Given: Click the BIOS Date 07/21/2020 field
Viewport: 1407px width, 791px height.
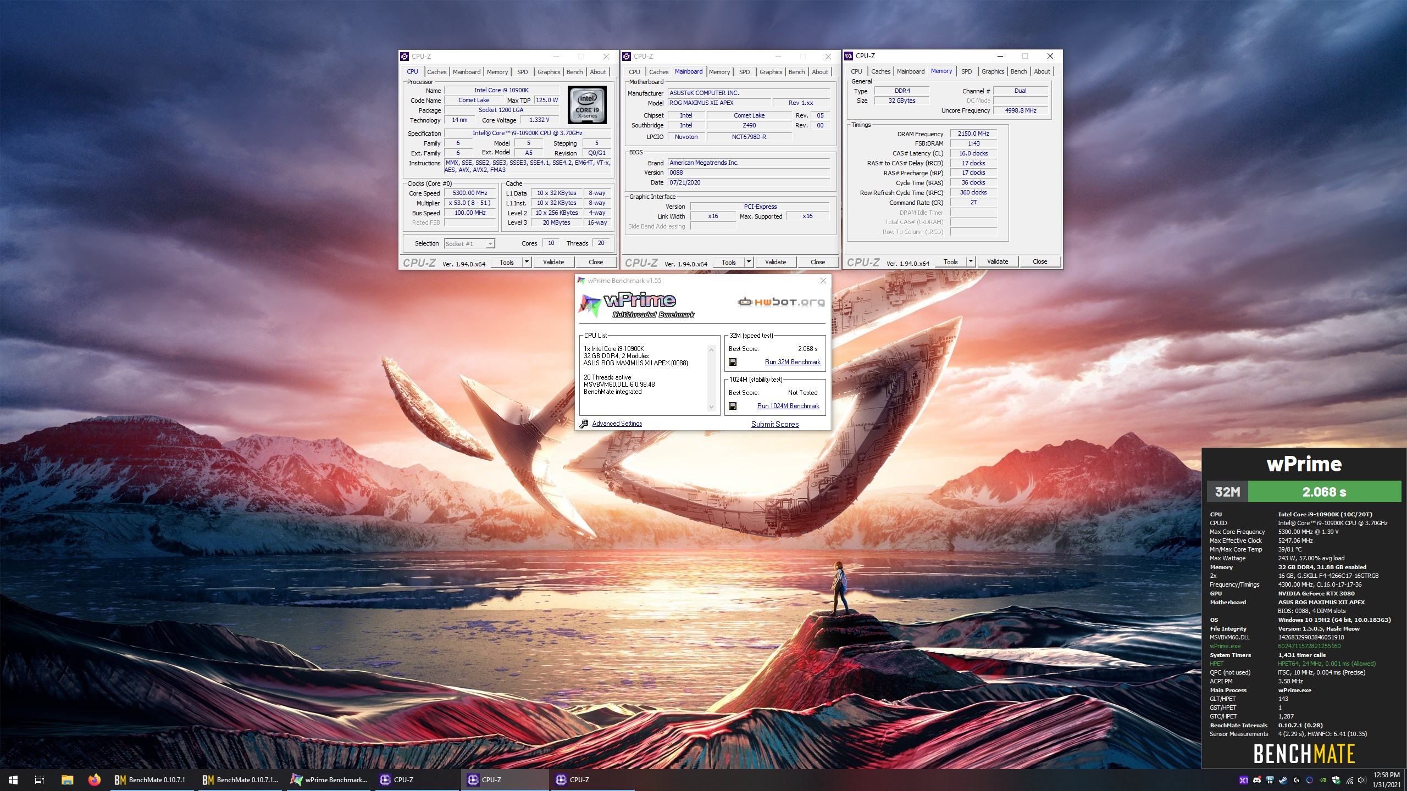Looking at the screenshot, I should point(749,182).
